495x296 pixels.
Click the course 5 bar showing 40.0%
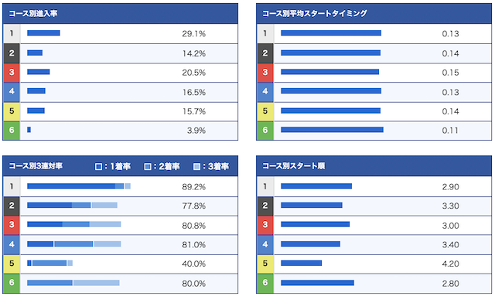pyautogui.click(x=49, y=264)
